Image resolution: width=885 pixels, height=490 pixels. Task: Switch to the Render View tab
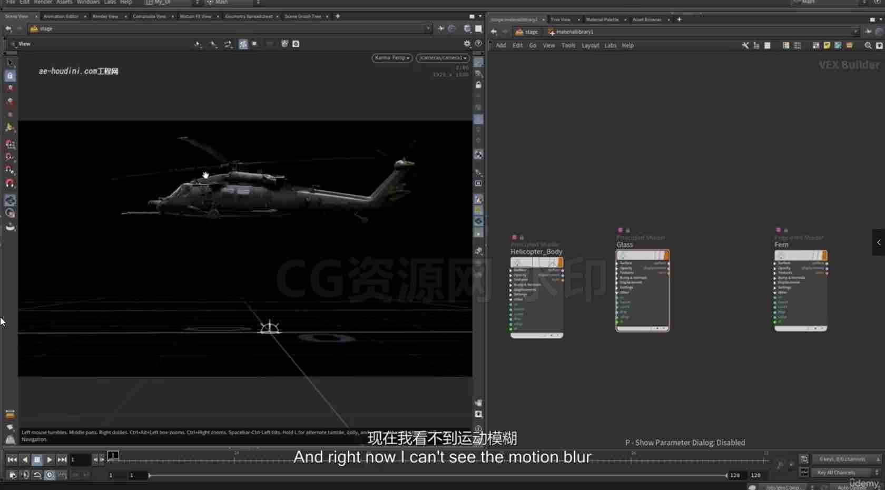(105, 16)
